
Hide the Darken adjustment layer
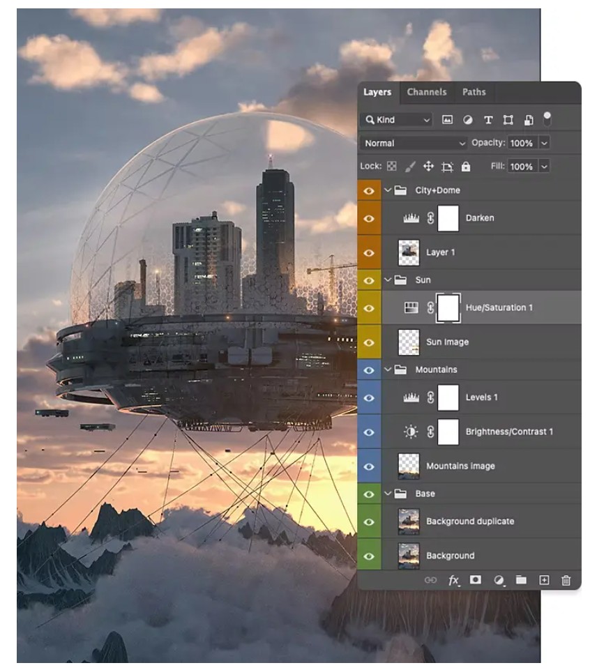coord(369,218)
